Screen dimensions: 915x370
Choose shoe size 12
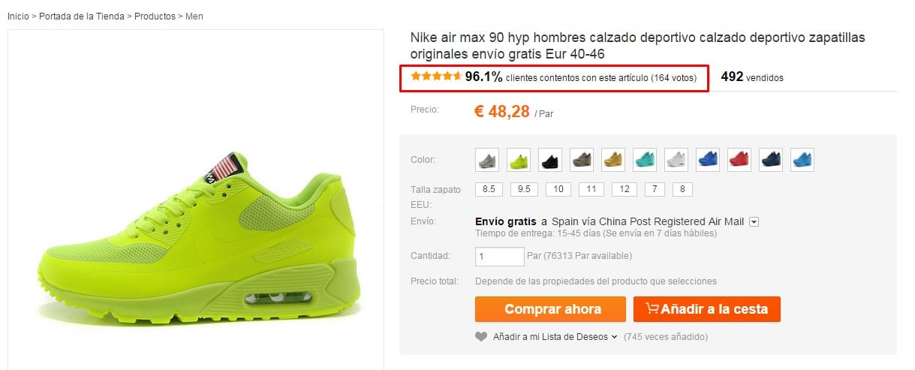(625, 189)
